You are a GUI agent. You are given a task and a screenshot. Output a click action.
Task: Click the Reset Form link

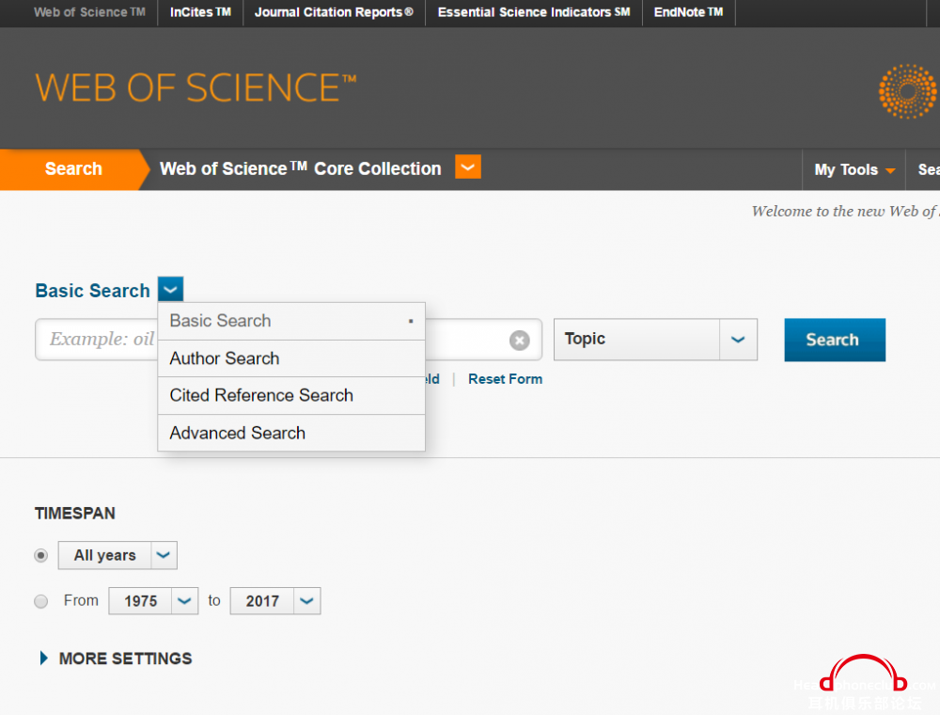tap(506, 379)
